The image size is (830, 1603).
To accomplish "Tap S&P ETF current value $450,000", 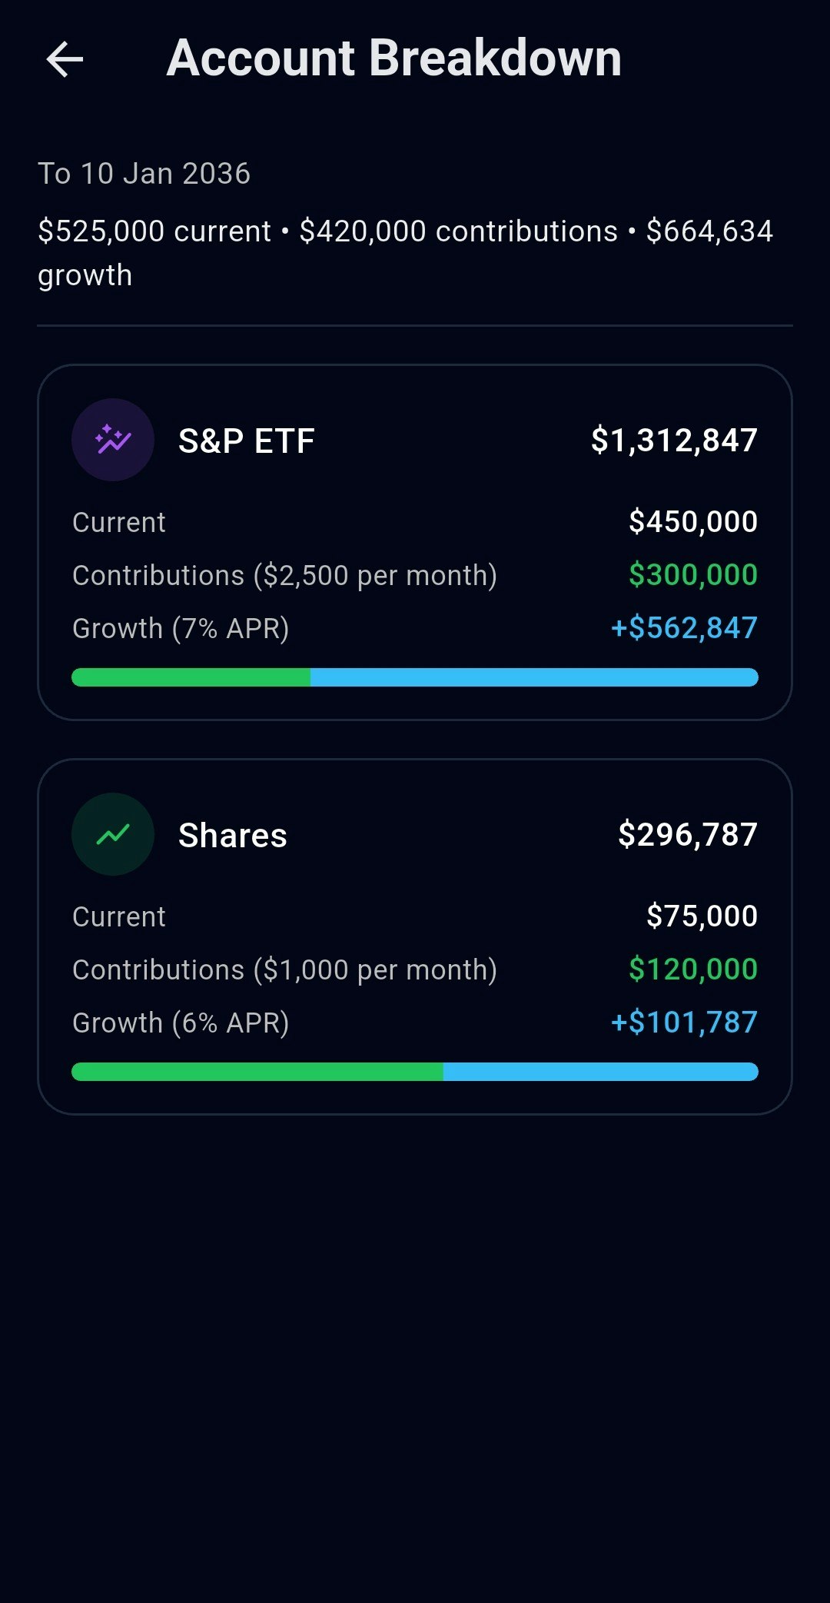I will (x=693, y=522).
